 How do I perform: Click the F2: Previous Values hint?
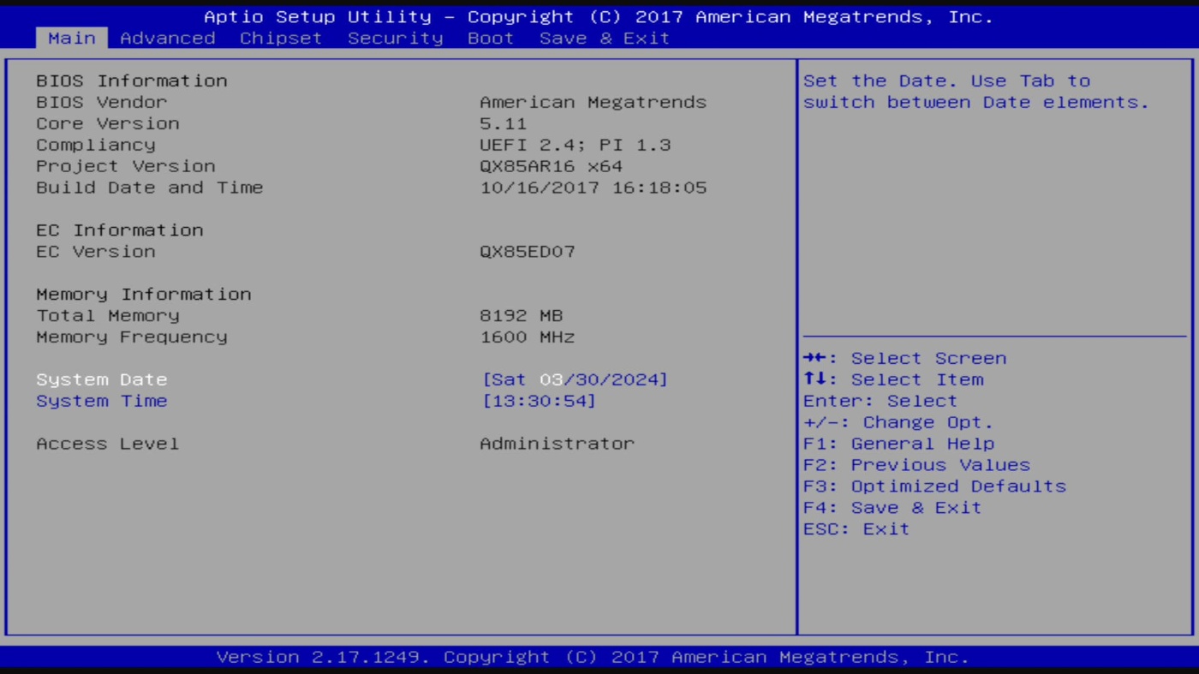tap(917, 465)
